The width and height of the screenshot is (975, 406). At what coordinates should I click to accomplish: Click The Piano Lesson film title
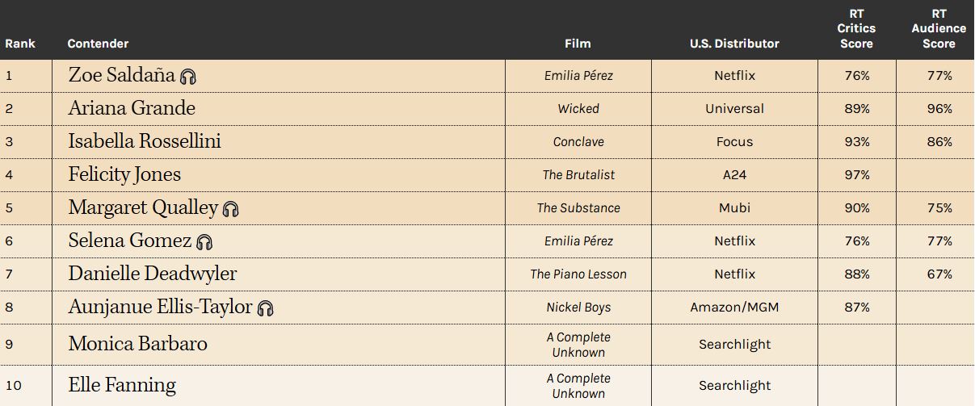(x=578, y=274)
